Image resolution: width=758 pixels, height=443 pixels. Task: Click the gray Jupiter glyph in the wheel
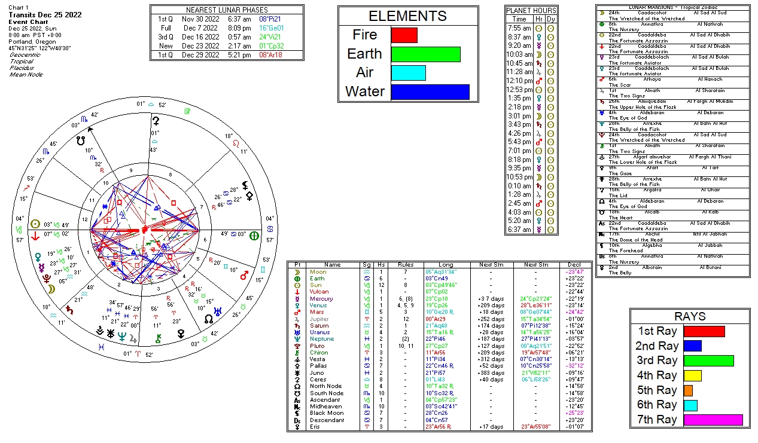[x=133, y=338]
